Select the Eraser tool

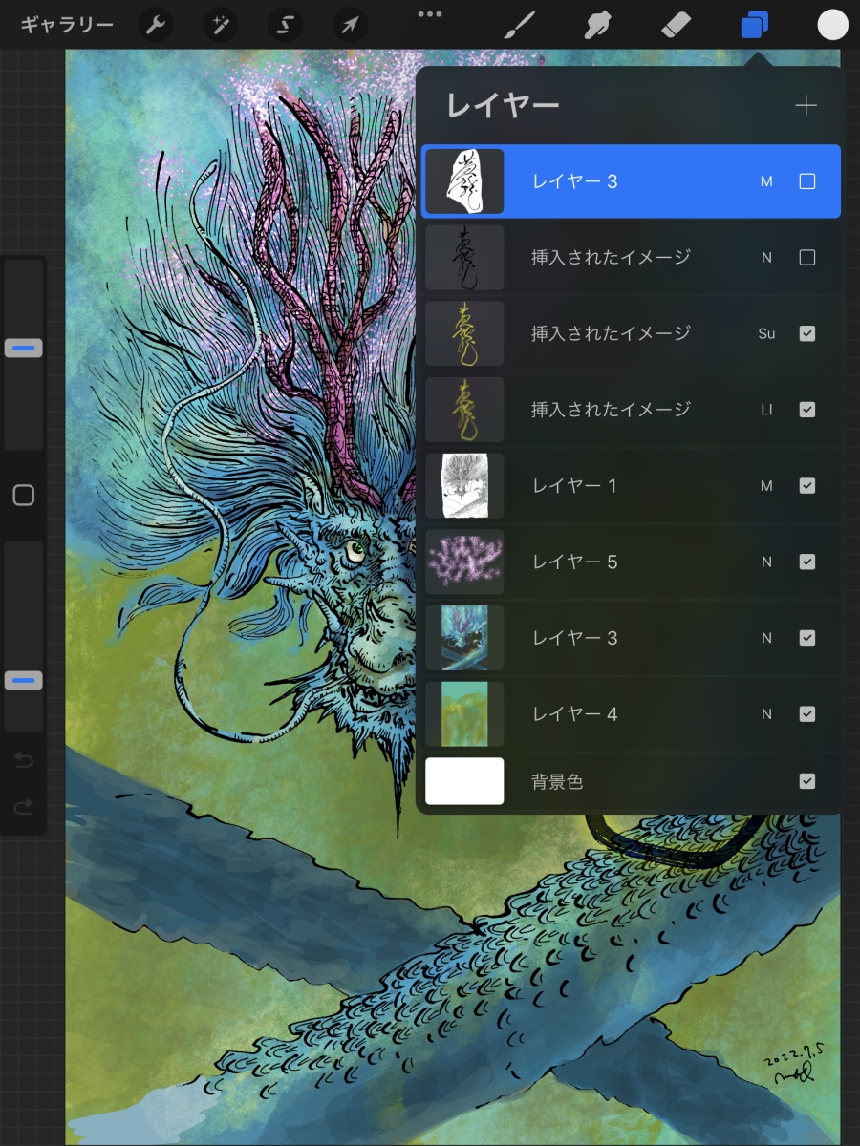676,25
